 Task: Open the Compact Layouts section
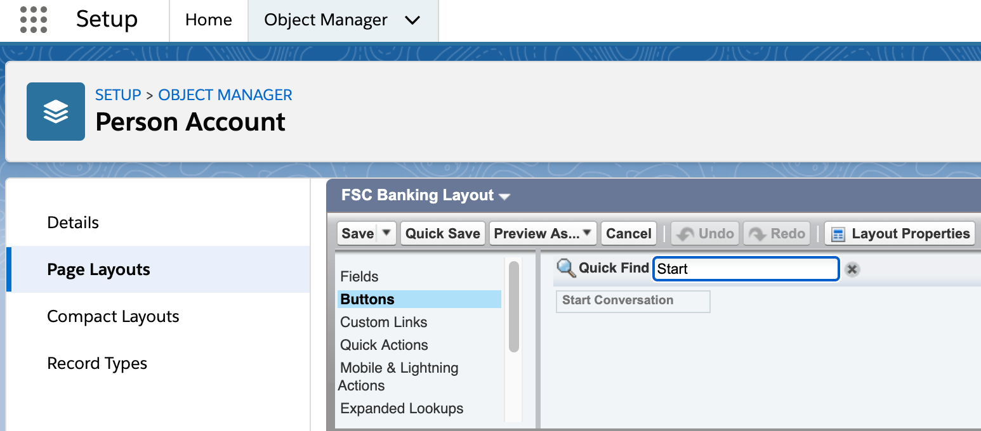113,316
